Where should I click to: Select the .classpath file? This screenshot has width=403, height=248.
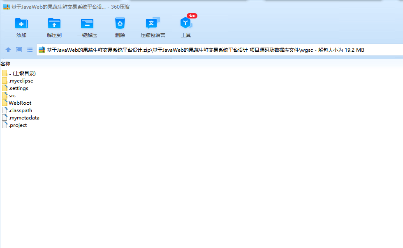click(17, 110)
